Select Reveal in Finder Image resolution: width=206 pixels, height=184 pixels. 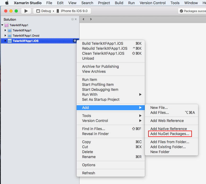tap(111, 134)
